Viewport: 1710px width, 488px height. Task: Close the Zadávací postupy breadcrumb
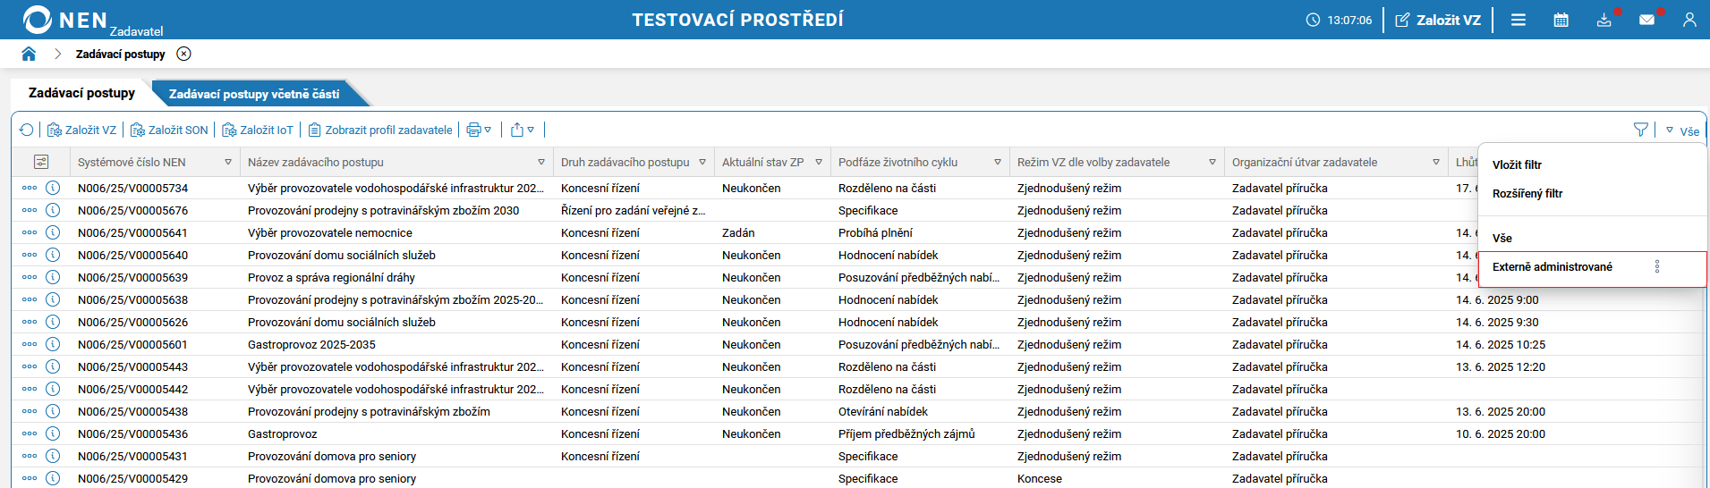coord(183,54)
